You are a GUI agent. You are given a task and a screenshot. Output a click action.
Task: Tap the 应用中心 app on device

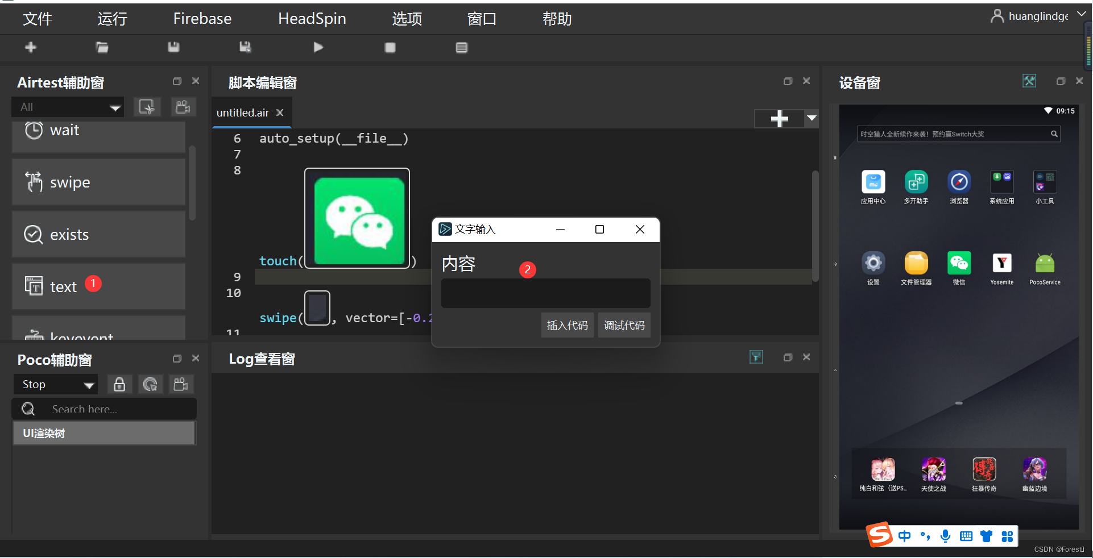[x=873, y=187]
